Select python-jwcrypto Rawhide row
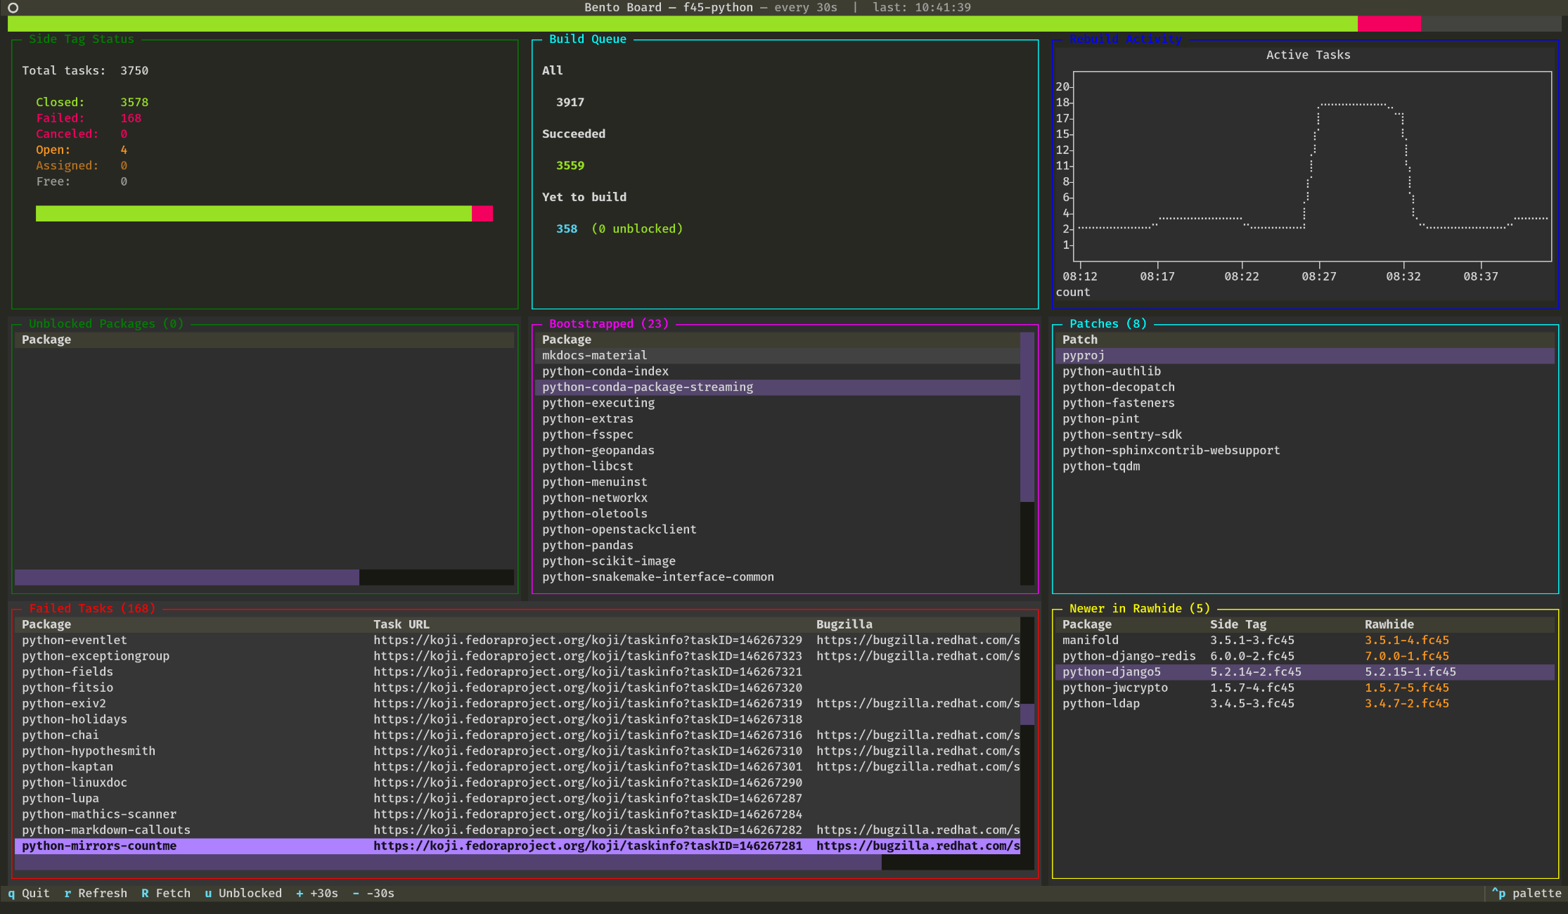The width and height of the screenshot is (1568, 914). click(1305, 688)
